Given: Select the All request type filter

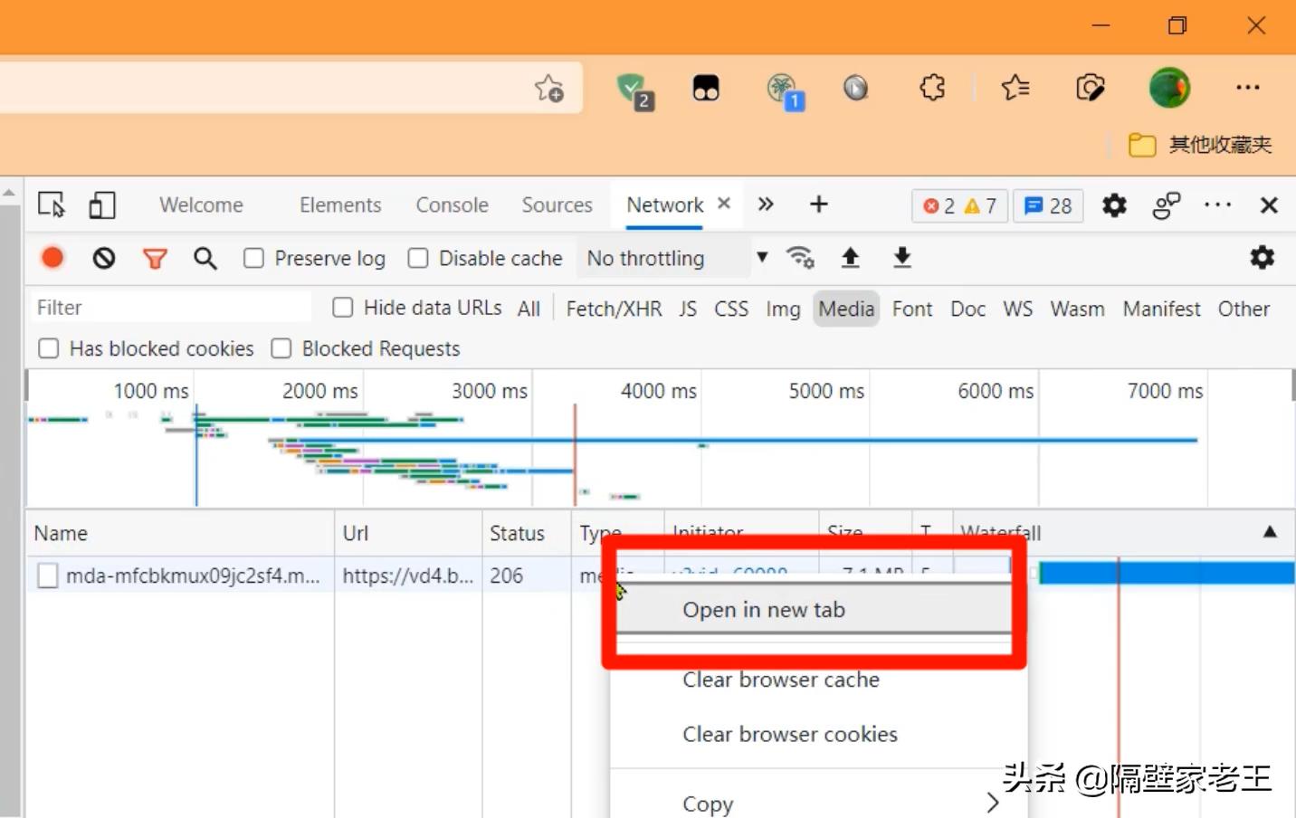Looking at the screenshot, I should pyautogui.click(x=529, y=309).
